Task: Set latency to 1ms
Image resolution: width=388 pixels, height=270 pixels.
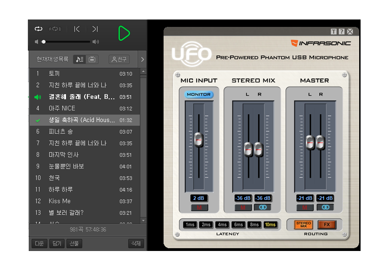Action: pyautogui.click(x=190, y=225)
